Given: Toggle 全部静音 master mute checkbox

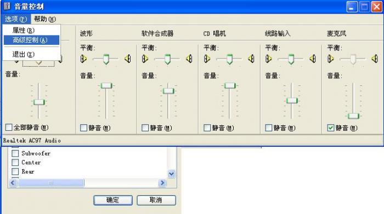Looking at the screenshot, I should tap(9, 128).
